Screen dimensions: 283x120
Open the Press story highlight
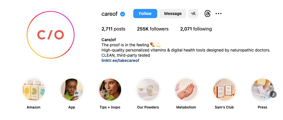(262, 90)
